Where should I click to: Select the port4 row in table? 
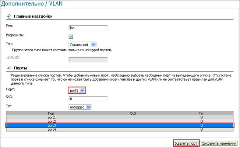point(120,130)
